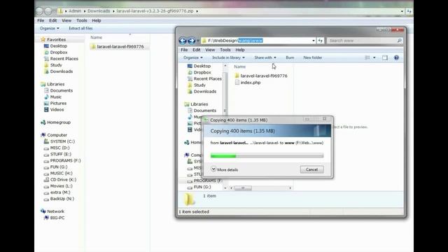Click search magnifier in www window
Image resolution: width=448 pixels, height=252 pixels.
[400, 41]
